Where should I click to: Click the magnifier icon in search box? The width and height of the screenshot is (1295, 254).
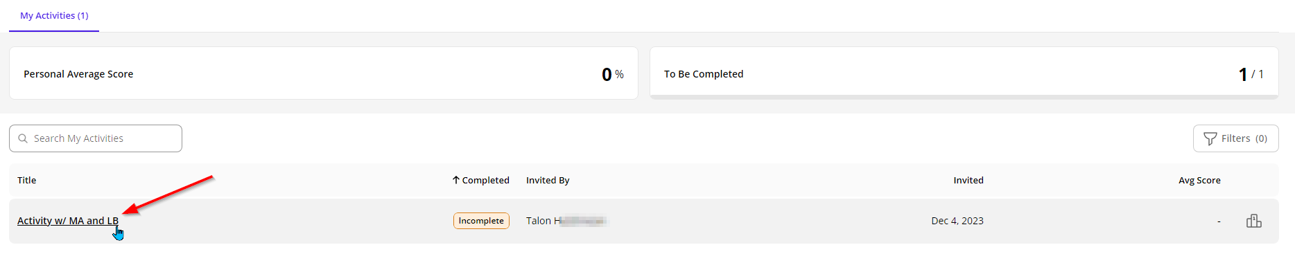pos(23,138)
